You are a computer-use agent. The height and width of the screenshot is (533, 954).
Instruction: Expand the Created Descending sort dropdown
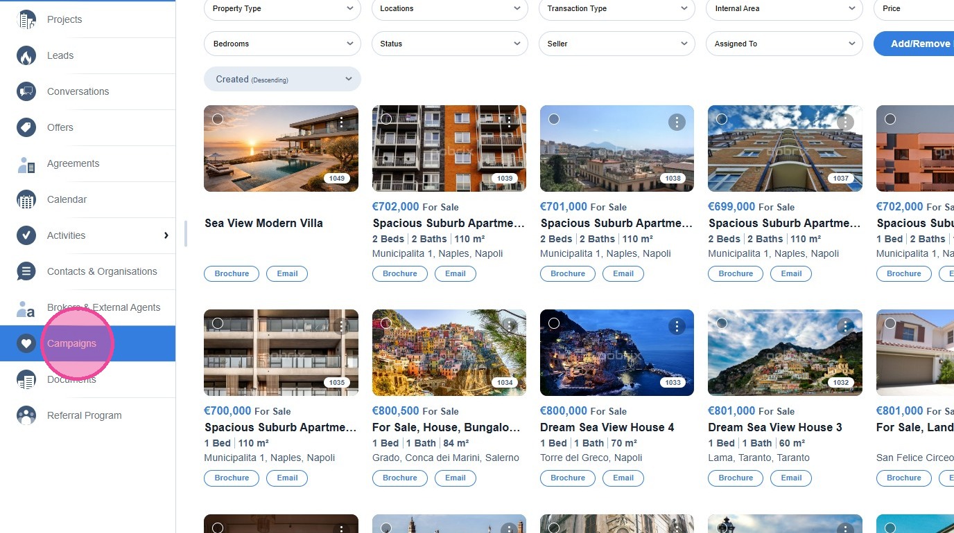point(282,79)
